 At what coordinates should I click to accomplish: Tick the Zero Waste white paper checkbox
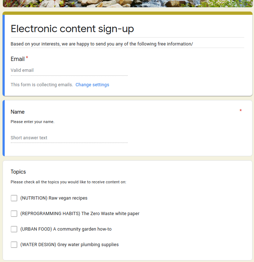pos(14,214)
